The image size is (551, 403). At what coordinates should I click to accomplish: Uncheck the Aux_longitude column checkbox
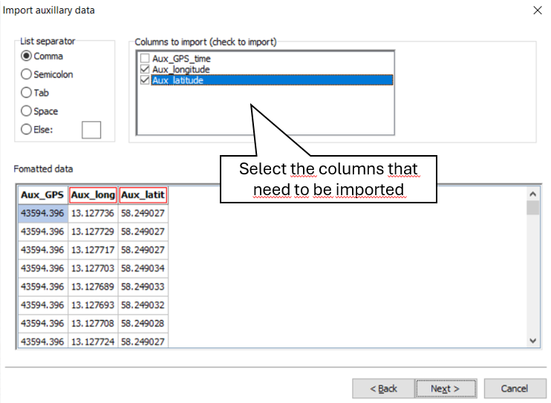[x=145, y=70]
